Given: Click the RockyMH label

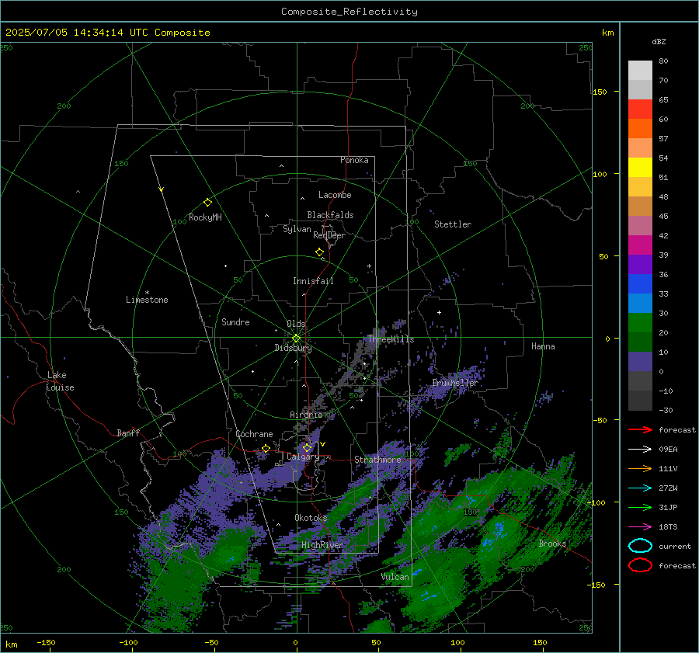Looking at the screenshot, I should pos(205,217).
